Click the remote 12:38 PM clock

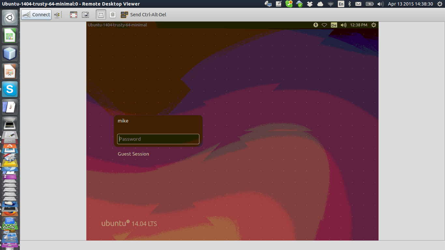click(x=358, y=25)
